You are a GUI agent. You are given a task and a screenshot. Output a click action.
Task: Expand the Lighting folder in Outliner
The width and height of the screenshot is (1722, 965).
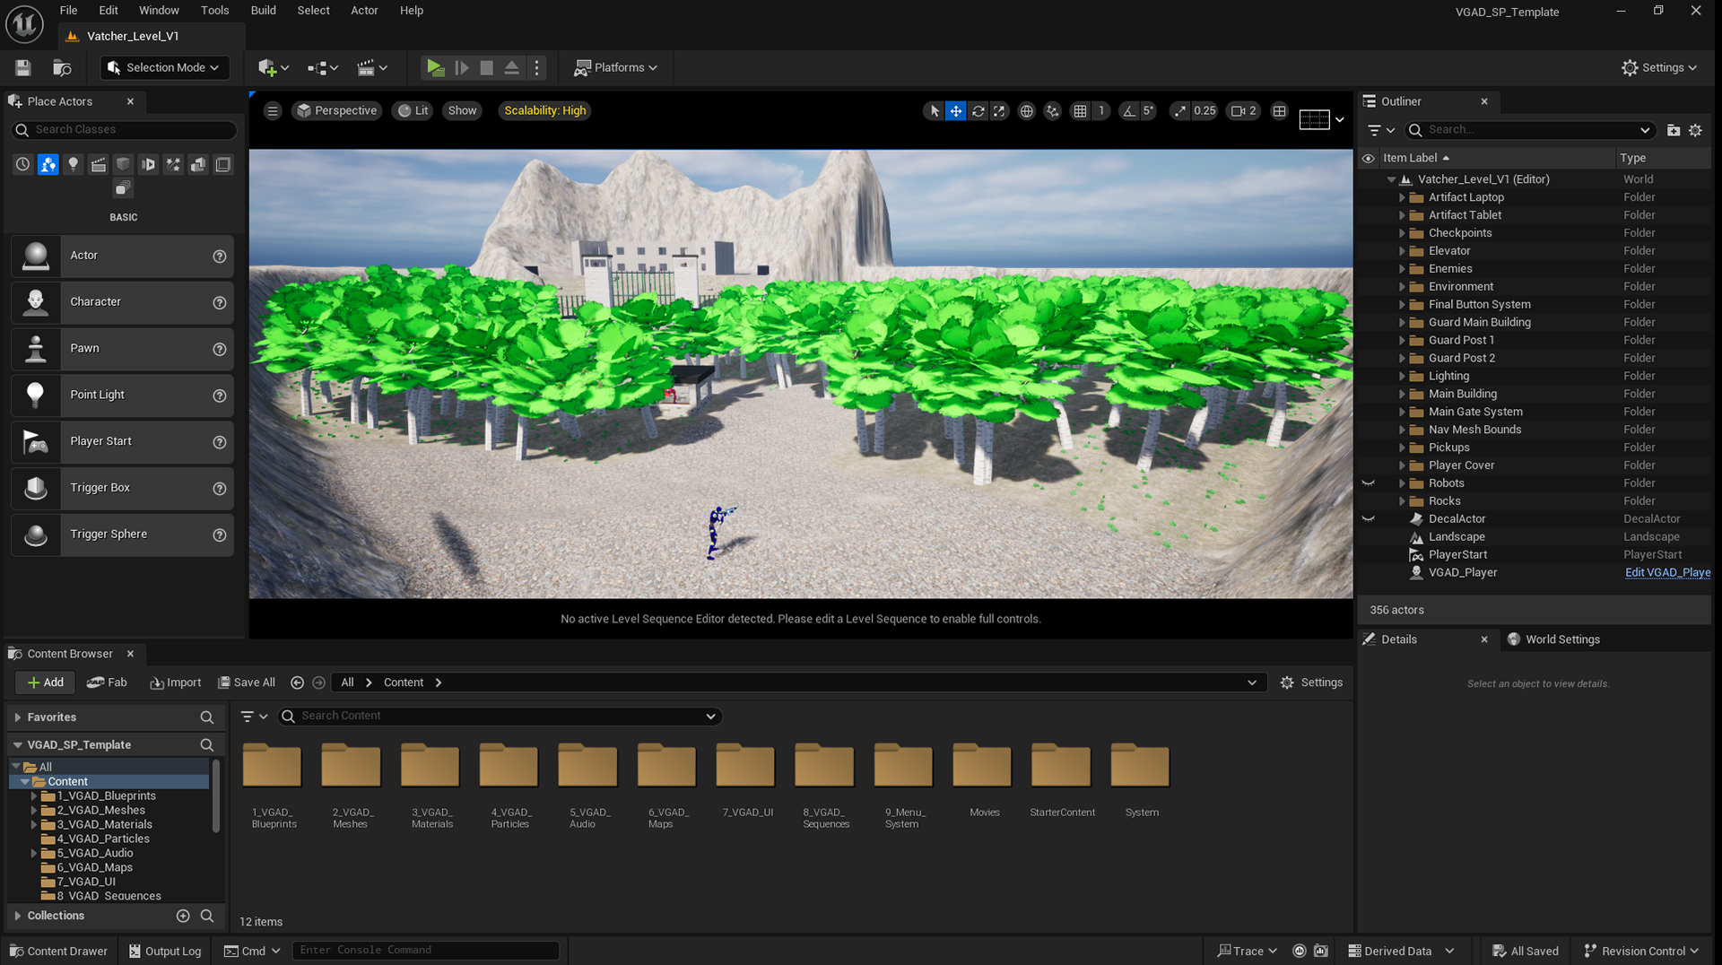tap(1402, 377)
